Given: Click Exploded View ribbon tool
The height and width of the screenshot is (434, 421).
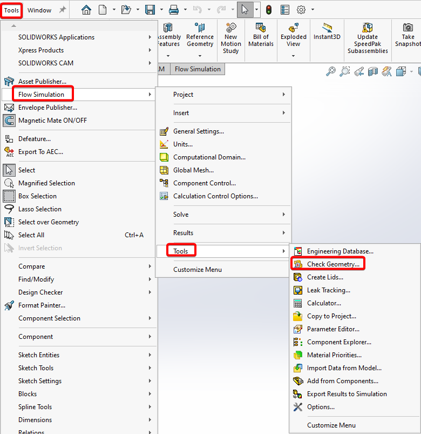Looking at the screenshot, I should [293, 35].
